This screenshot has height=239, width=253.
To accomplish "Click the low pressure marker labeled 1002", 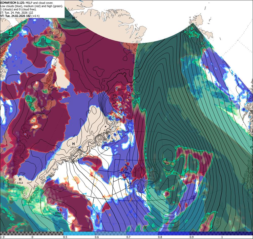I will click(x=58, y=211).
